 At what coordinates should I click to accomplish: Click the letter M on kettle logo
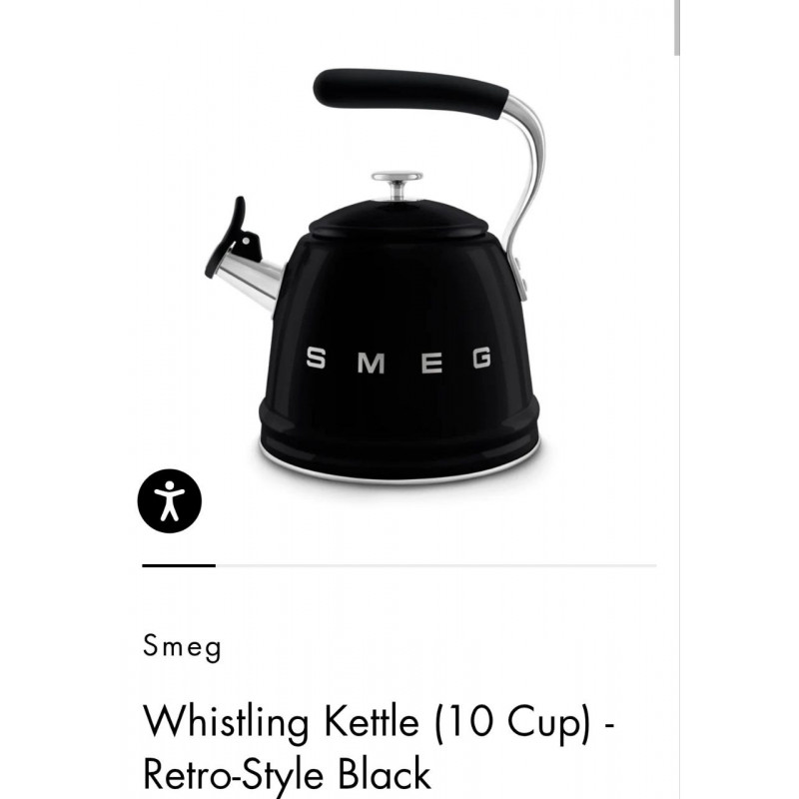click(371, 363)
